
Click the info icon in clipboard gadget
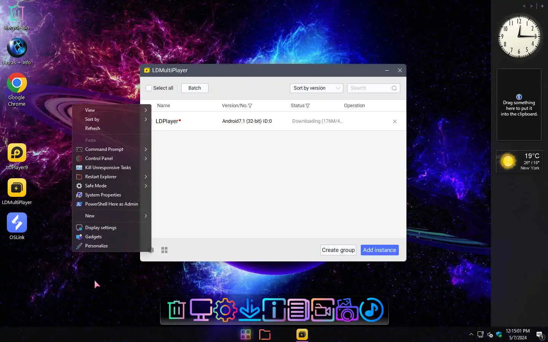coord(519,97)
